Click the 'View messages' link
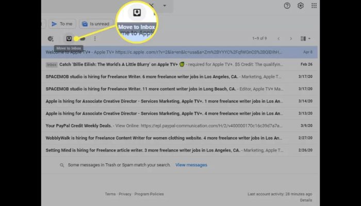Viewport: 361px width, 206px height. [x=191, y=165]
